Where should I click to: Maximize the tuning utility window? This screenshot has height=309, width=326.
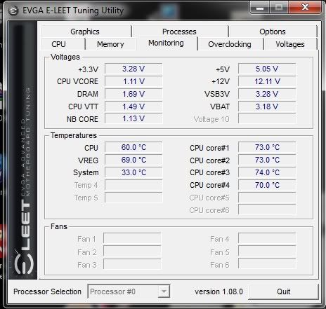(x=279, y=8)
